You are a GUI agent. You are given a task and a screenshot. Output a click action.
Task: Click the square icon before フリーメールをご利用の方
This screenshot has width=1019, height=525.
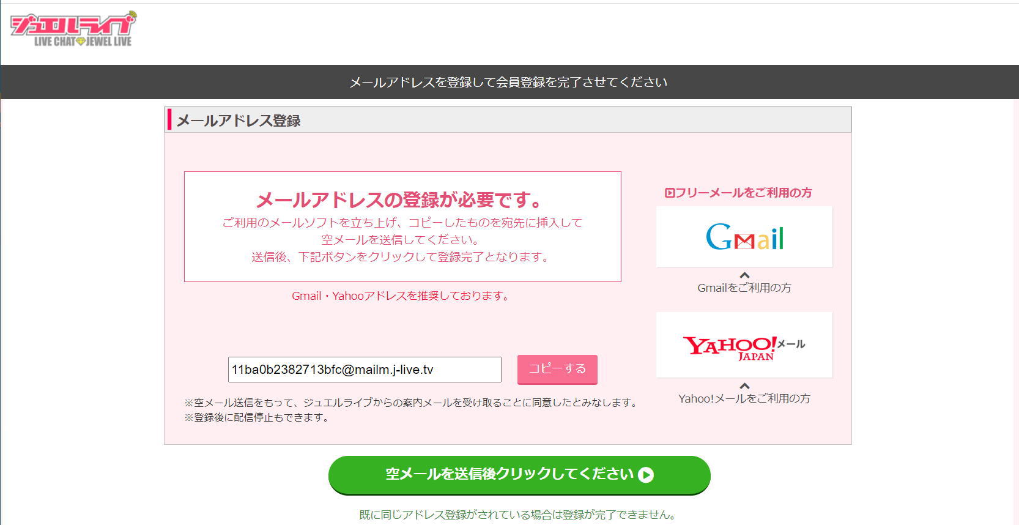point(669,193)
